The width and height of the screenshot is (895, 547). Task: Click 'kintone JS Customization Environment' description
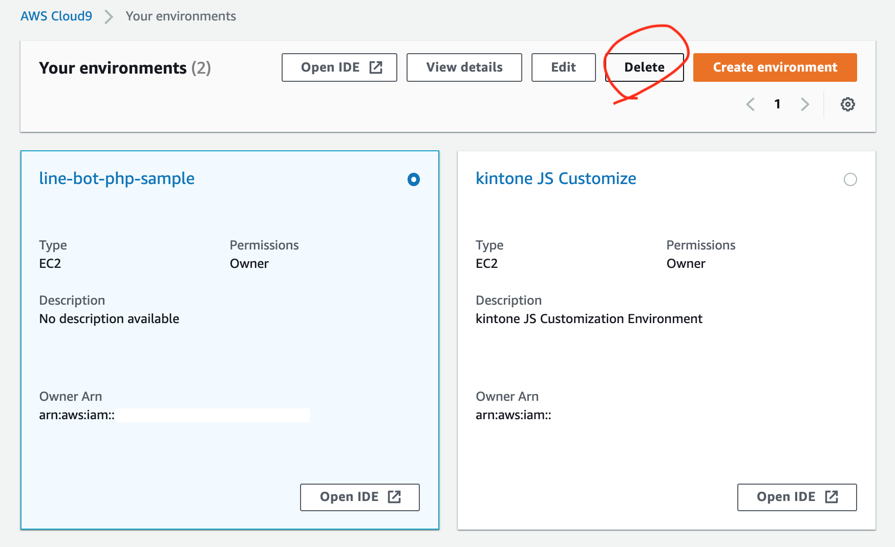589,319
